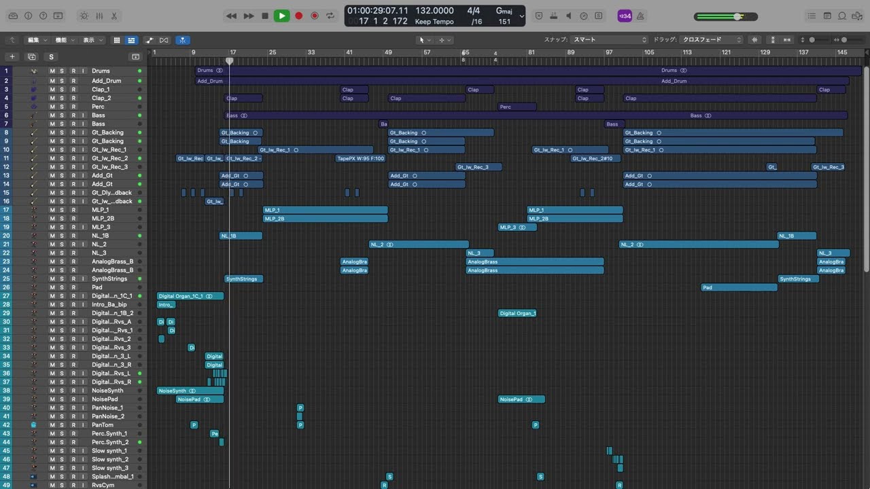Solo the NoiseSynth track
The height and width of the screenshot is (489, 870).
[62, 391]
